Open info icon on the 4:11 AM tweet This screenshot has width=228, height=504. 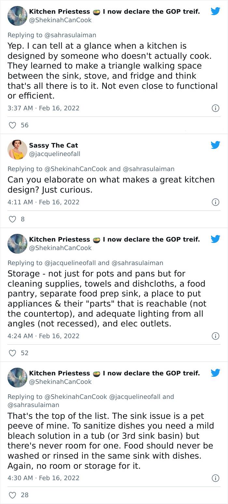pyautogui.click(x=215, y=202)
